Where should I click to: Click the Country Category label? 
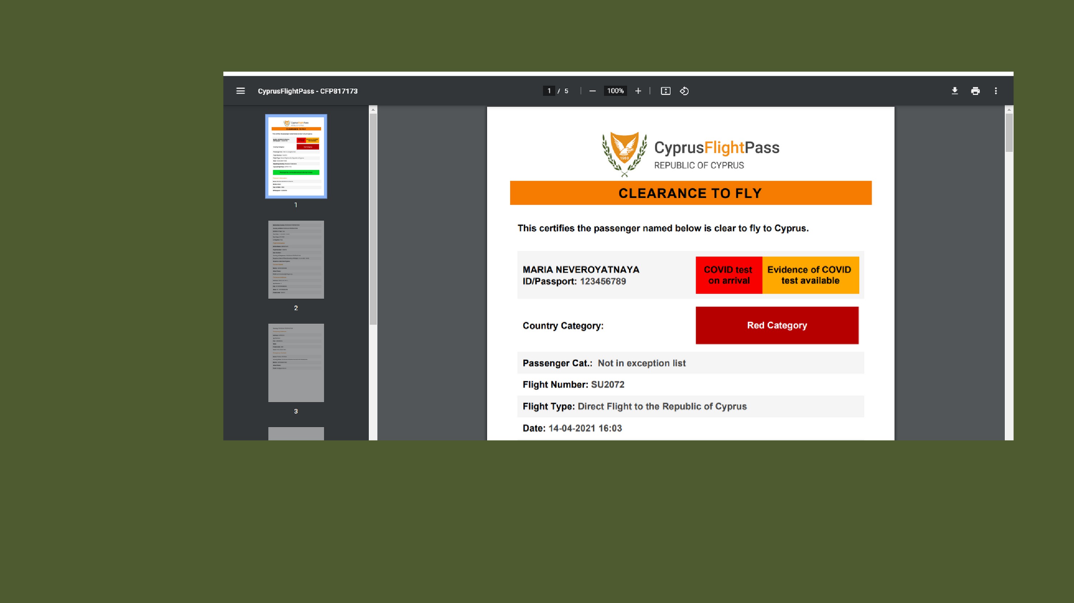click(563, 326)
